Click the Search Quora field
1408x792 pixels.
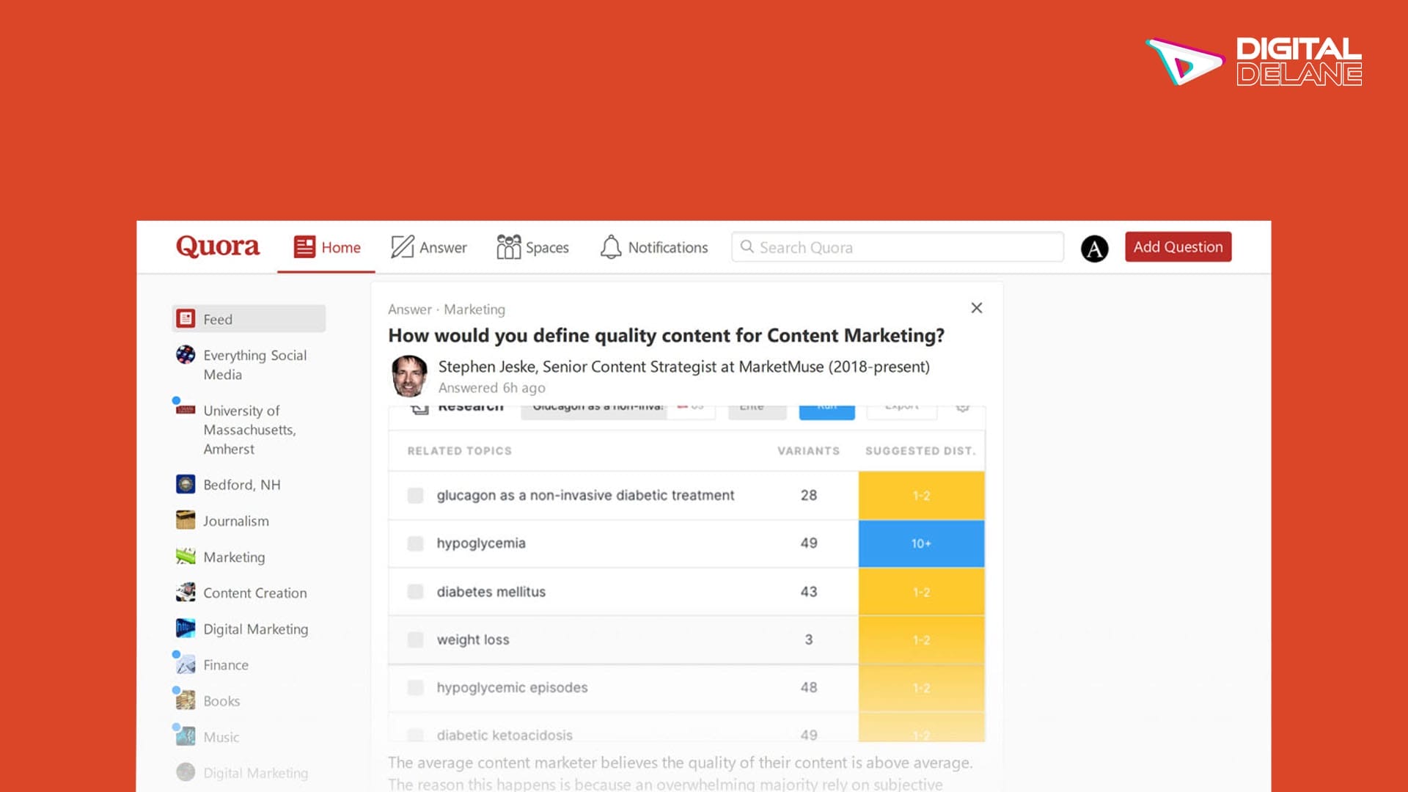click(x=898, y=247)
